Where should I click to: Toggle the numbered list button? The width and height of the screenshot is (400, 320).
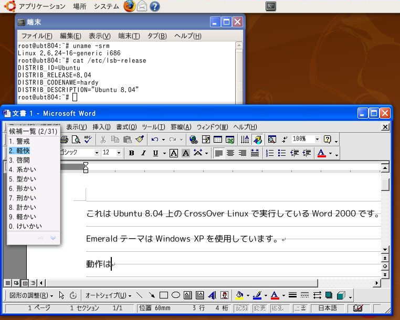[270, 153]
